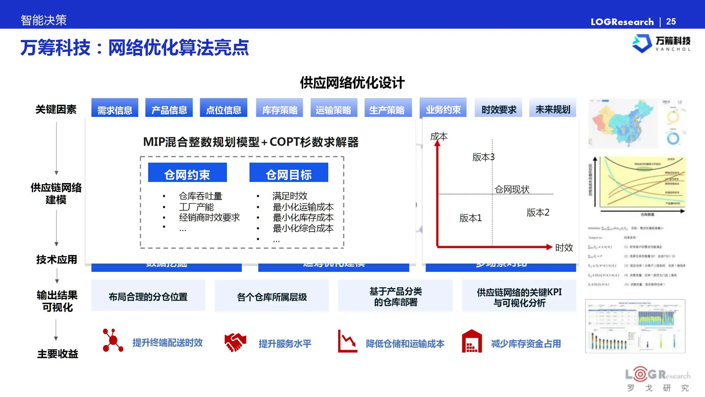705x397 pixels.
Task: Click the 万筹科技 VANCHOL logo
Action: point(661,44)
